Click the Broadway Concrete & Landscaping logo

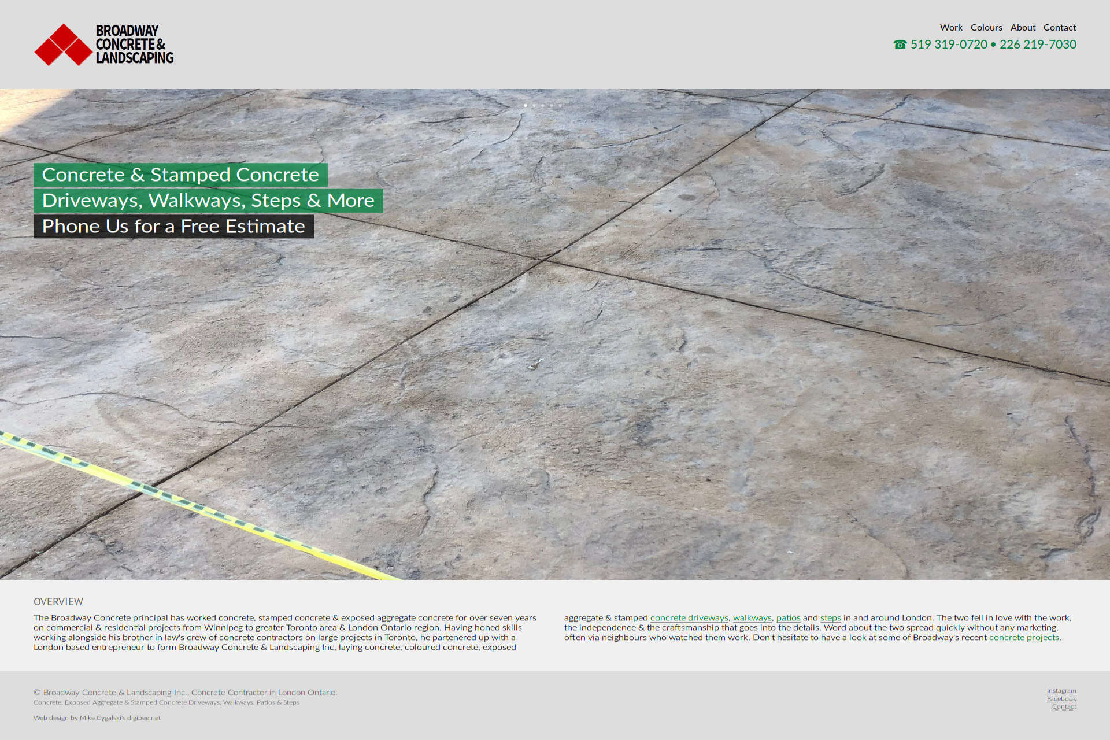point(104,44)
